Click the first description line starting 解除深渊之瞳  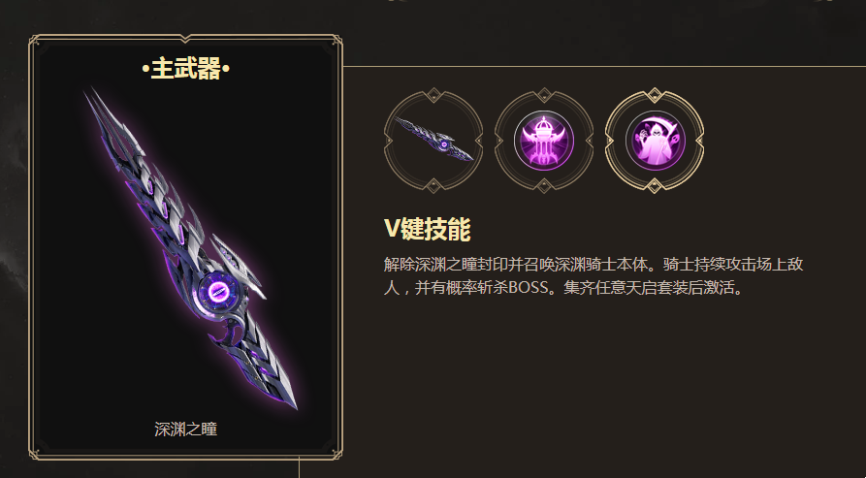tap(593, 264)
